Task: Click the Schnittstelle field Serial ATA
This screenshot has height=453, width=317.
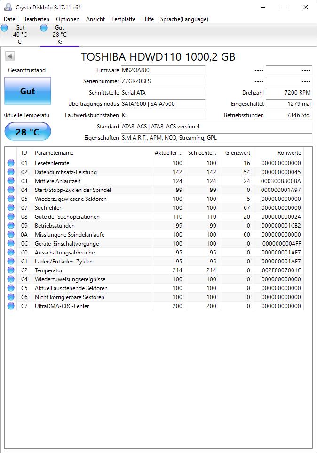Action: [163, 93]
